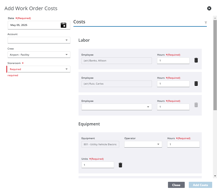Click the Units field in Equipment

pos(98,165)
